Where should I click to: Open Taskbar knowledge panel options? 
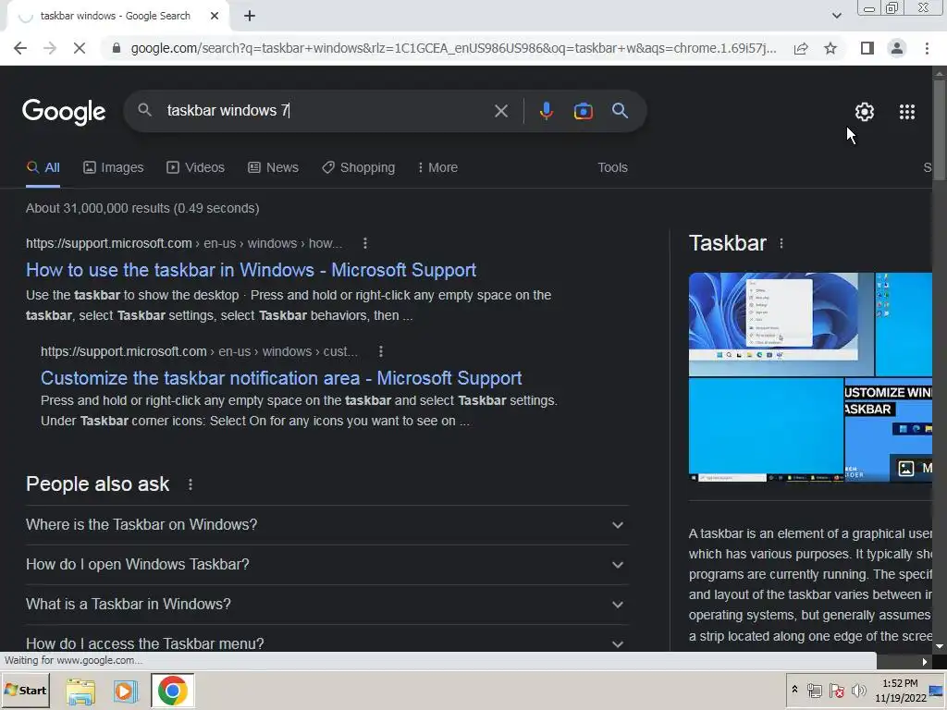(781, 243)
